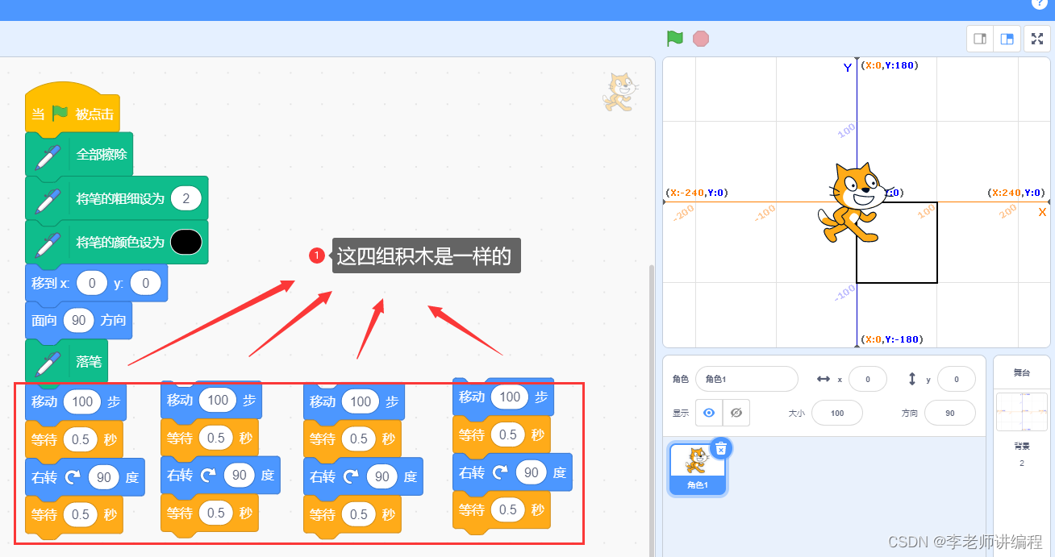Click rotate-right icon in fourth group's 右转 block

[500, 472]
